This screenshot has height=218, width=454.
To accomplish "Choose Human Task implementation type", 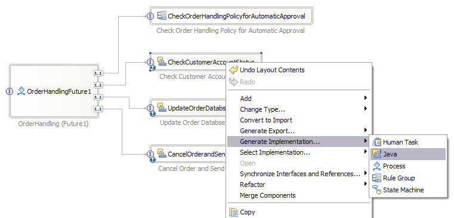I will point(408,142).
